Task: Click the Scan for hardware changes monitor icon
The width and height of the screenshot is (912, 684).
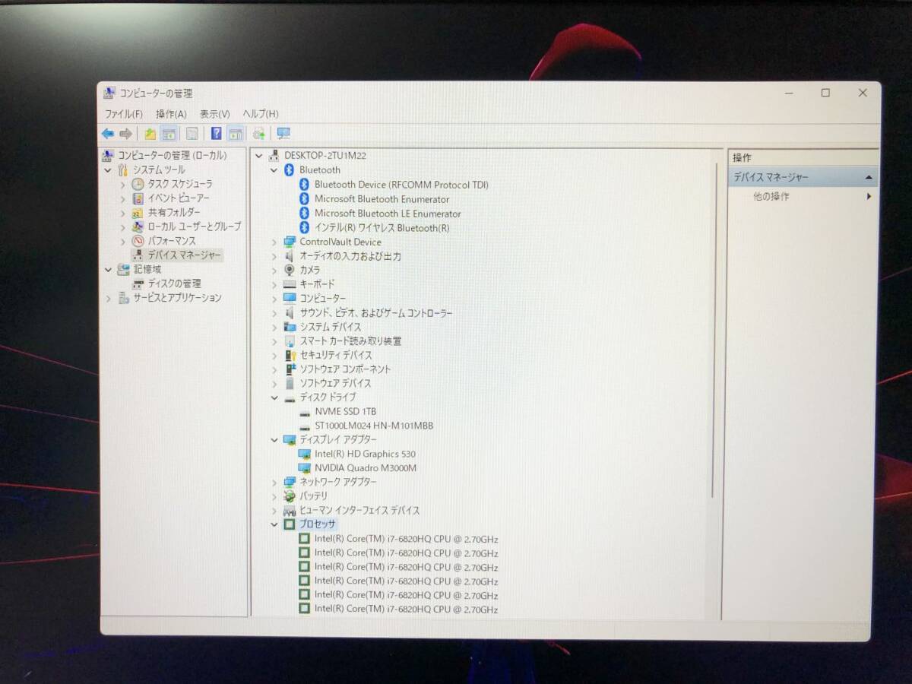Action: click(x=283, y=134)
